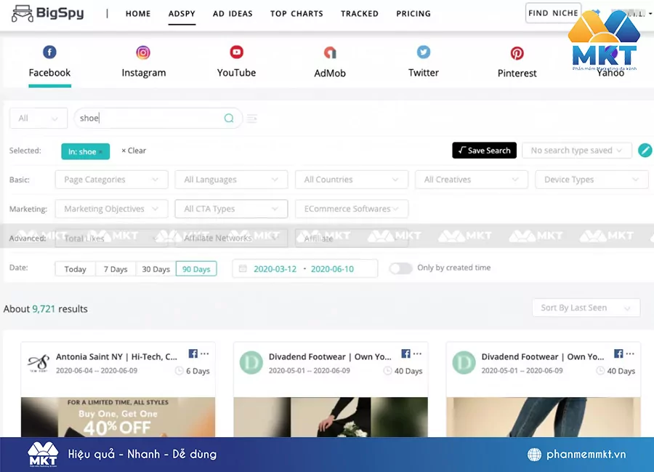This screenshot has height=472, width=654.
Task: Select 7 Days date range
Action: point(116,269)
